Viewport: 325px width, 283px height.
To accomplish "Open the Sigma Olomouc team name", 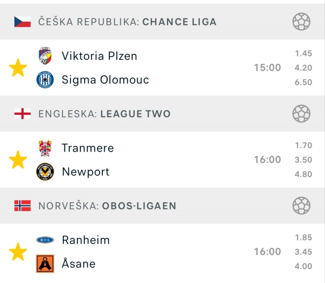I will click(x=105, y=80).
